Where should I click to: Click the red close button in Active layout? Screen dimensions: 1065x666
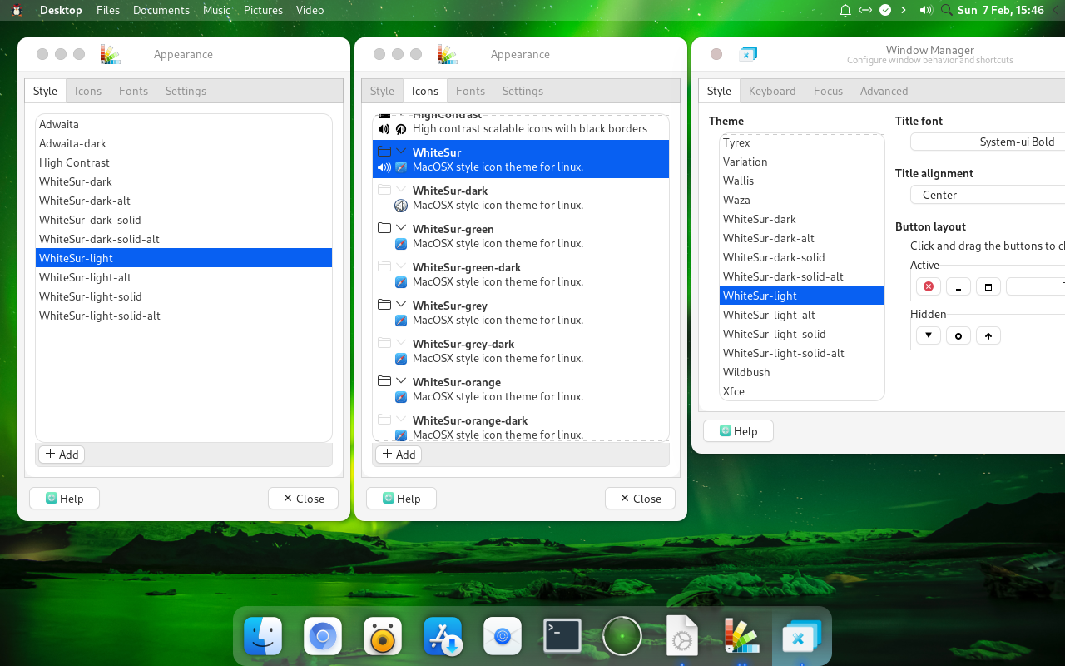click(929, 286)
